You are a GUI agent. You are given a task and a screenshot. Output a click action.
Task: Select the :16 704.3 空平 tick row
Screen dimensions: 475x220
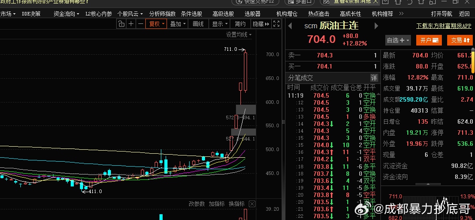332,152
